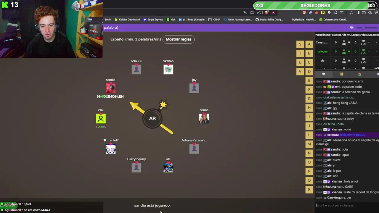Open the DuckDuckGo extension icon
This screenshot has height=213, width=379.
click(304, 12)
